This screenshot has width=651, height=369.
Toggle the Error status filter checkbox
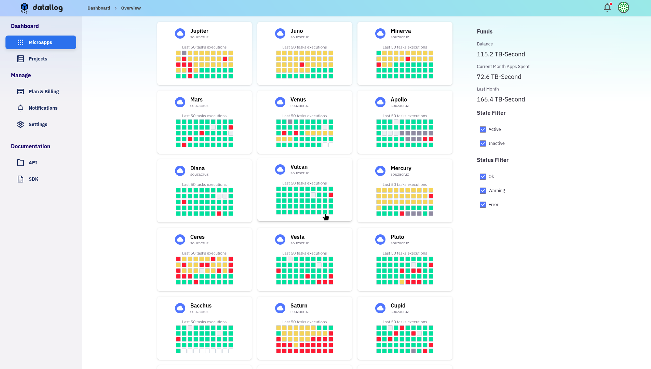483,205
